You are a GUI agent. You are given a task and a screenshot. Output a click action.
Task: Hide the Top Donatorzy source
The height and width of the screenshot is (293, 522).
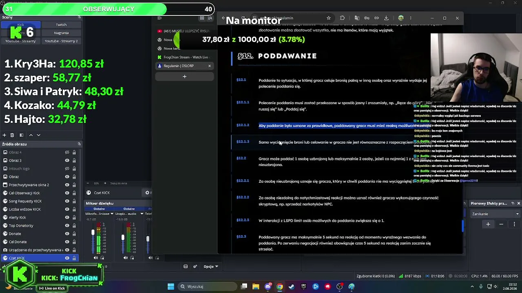pos(67,225)
